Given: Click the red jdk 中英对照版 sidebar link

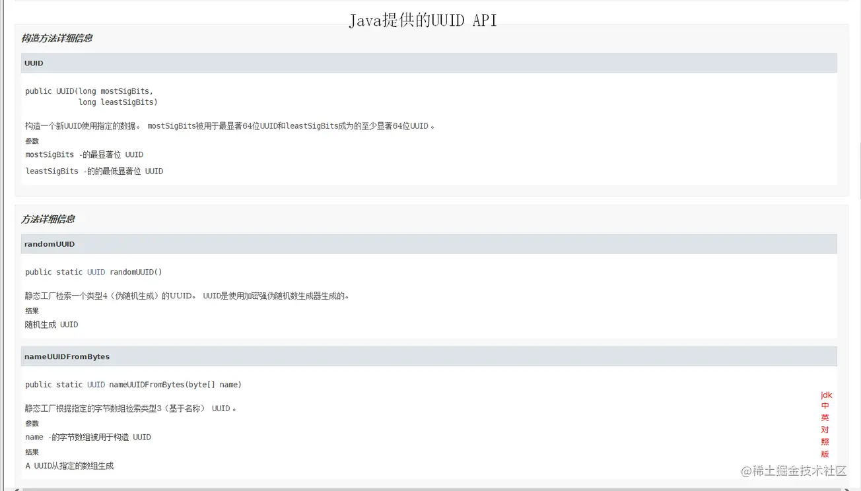Looking at the screenshot, I should [x=825, y=424].
